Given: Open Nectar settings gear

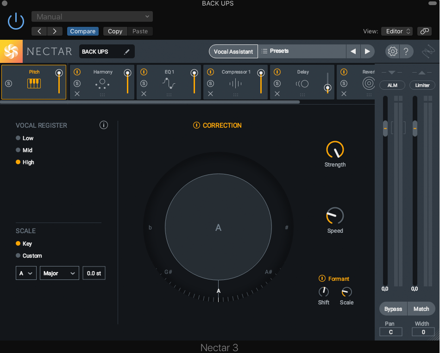Looking at the screenshot, I should pos(393,51).
